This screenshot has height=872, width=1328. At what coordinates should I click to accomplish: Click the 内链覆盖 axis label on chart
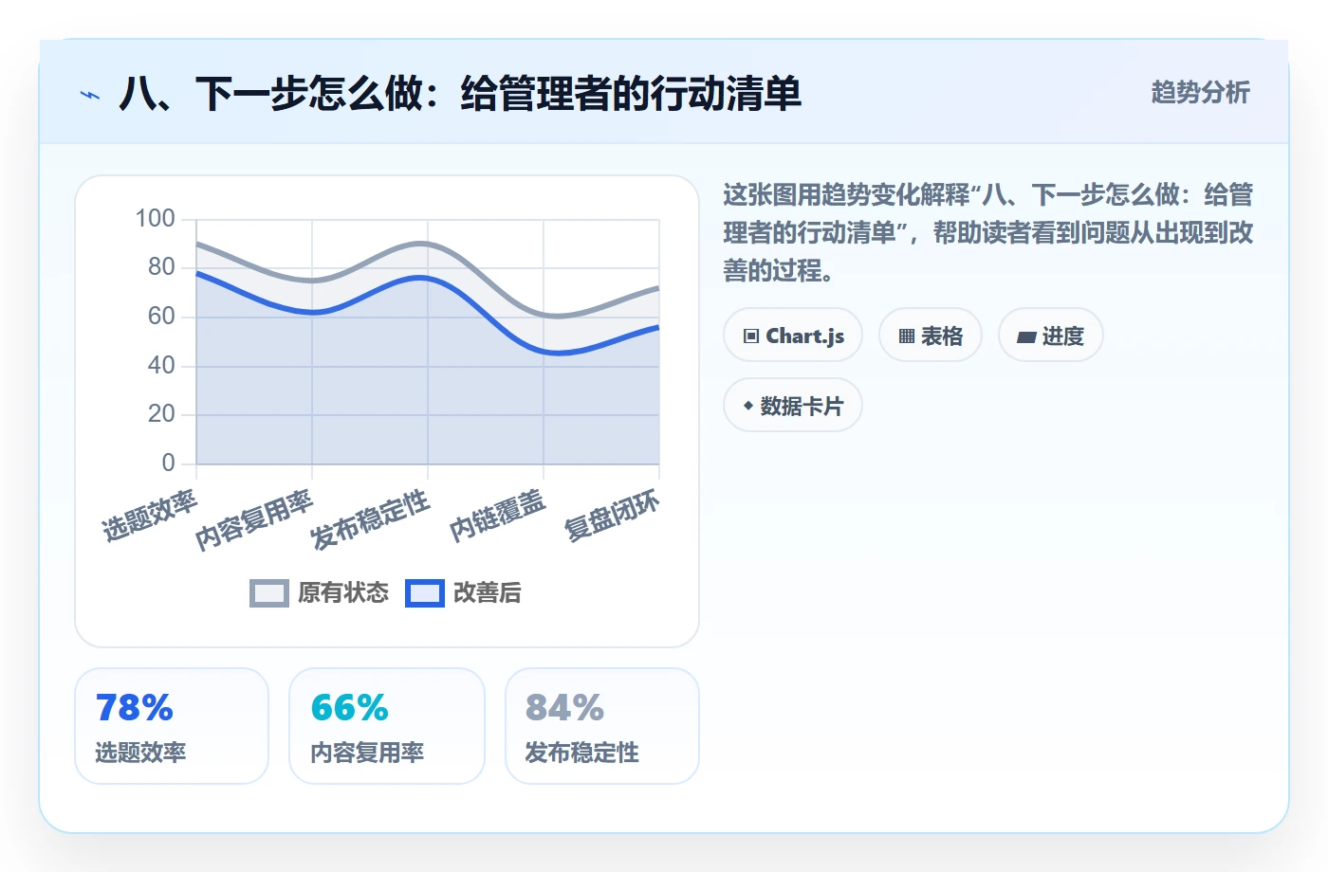click(x=498, y=516)
